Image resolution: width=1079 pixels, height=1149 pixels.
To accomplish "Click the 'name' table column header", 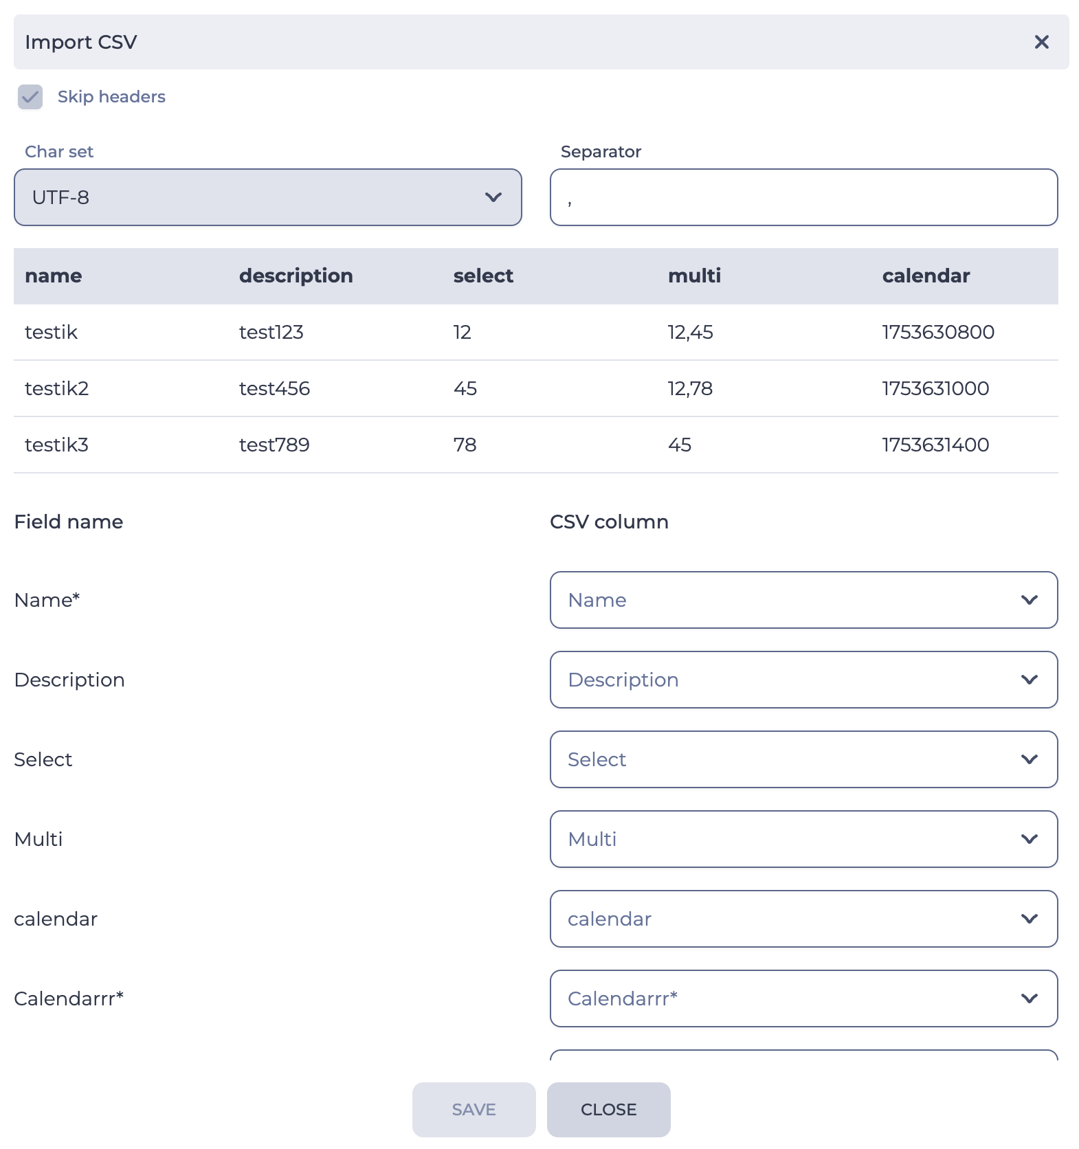I will pyautogui.click(x=53, y=276).
